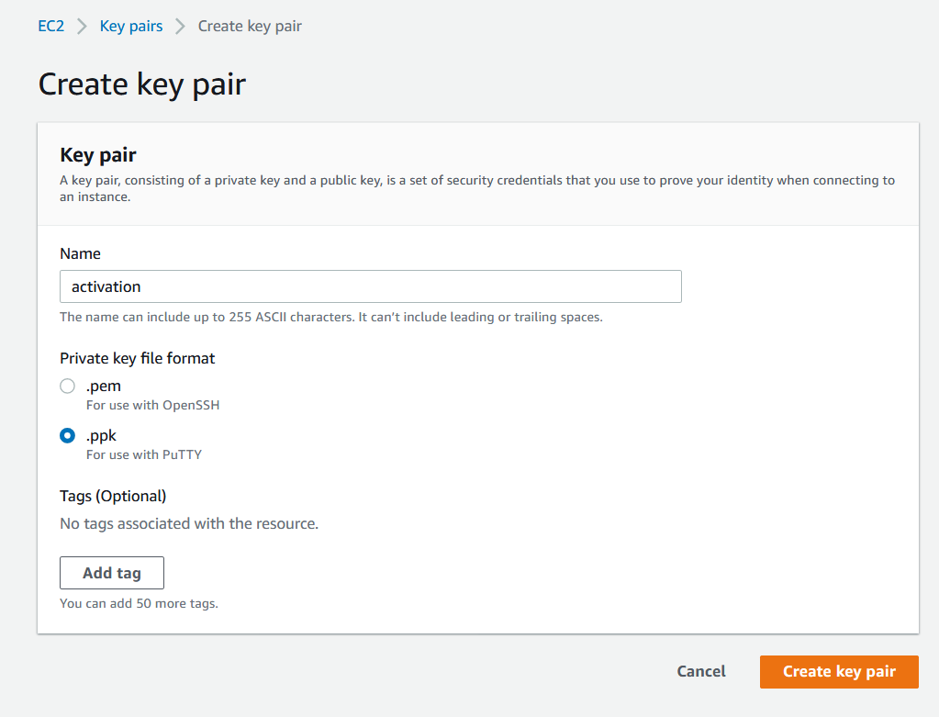Click the orange Create key pair button
939x717 pixels.
tap(839, 671)
